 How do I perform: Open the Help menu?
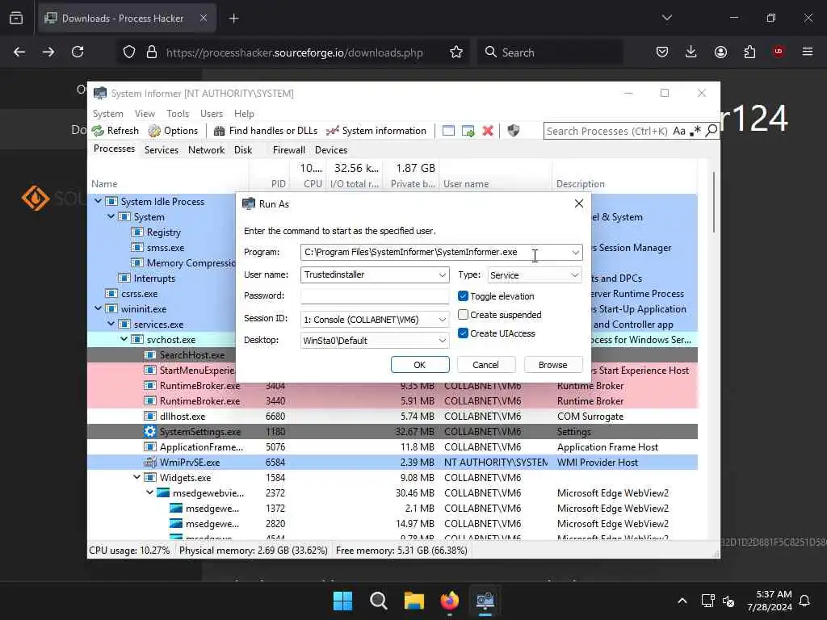click(x=244, y=113)
